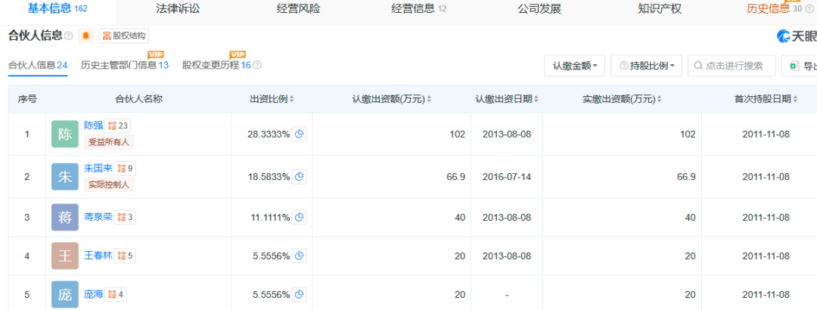Open the 知识产权 tab
The width and height of the screenshot is (817, 310).
pyautogui.click(x=660, y=9)
